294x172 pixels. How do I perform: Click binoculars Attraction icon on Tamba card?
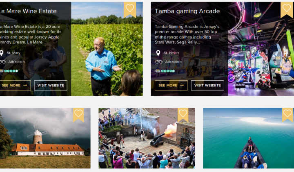(x=158, y=62)
